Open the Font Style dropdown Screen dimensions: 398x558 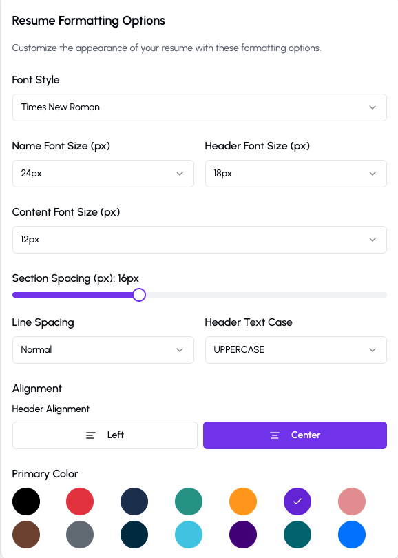(x=200, y=107)
